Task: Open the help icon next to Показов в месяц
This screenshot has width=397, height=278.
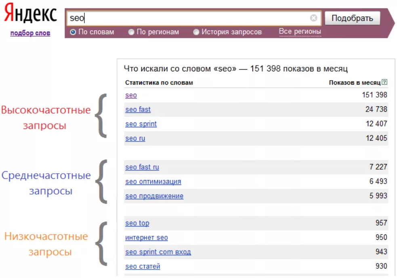Action: (384, 82)
